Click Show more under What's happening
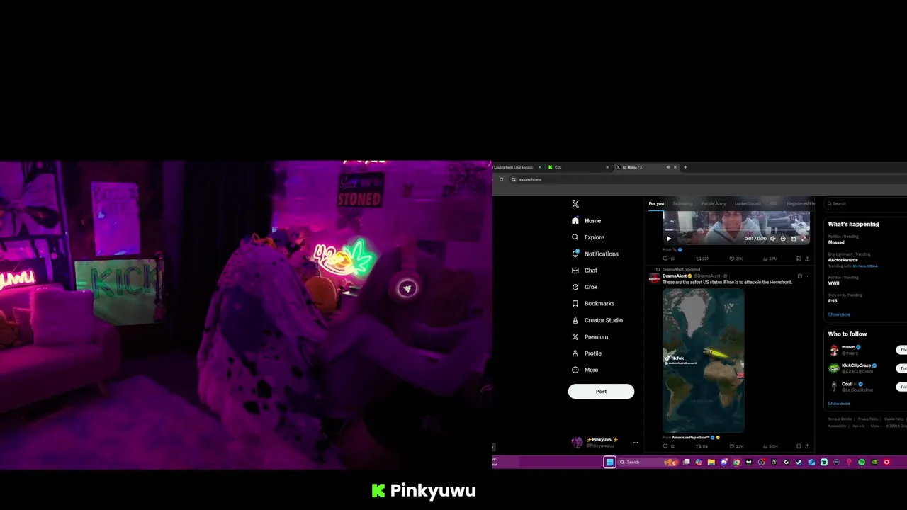This screenshot has height=510, width=907. pos(839,314)
